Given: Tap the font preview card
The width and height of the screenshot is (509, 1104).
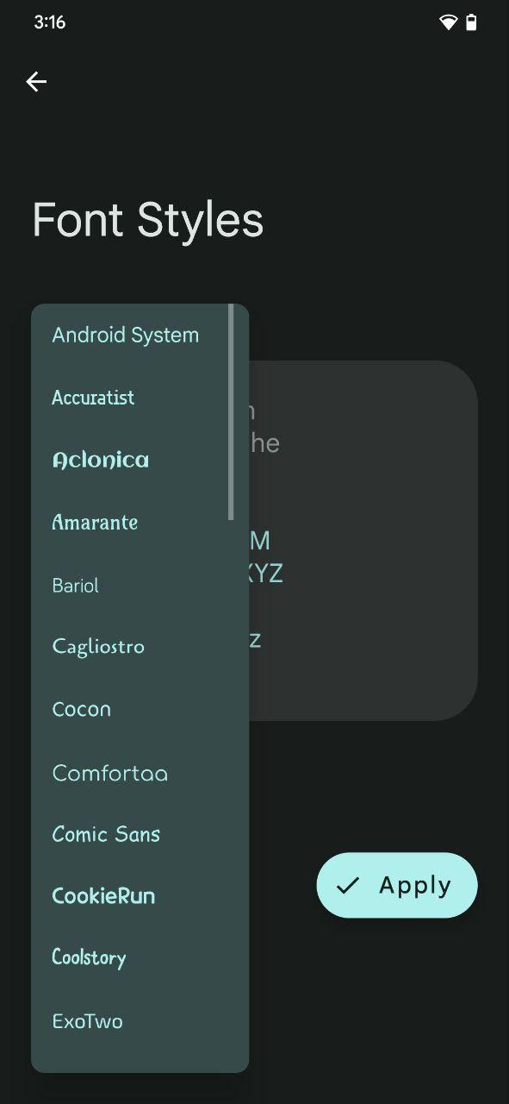Looking at the screenshot, I should (x=363, y=541).
